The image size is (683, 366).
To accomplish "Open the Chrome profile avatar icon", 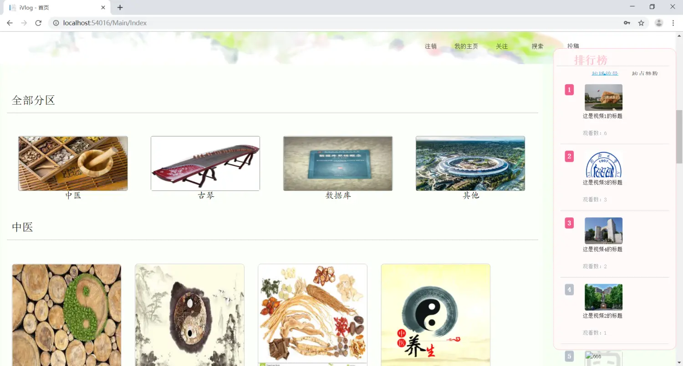I will (659, 23).
